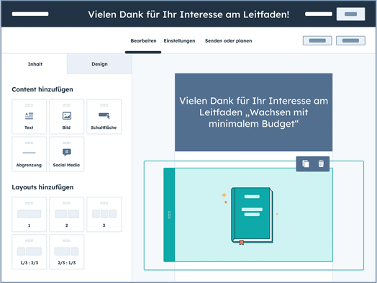Viewport: 377px width, 283px height.
Task: Click the 'Content hinzufügen' heading
Action: (42, 89)
